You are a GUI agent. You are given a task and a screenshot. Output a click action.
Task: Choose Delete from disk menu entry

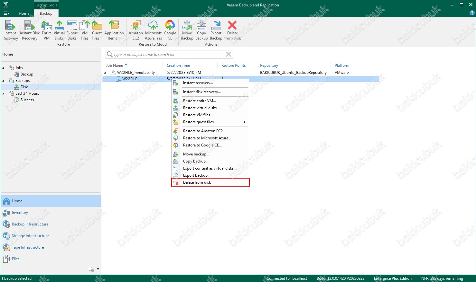210,182
